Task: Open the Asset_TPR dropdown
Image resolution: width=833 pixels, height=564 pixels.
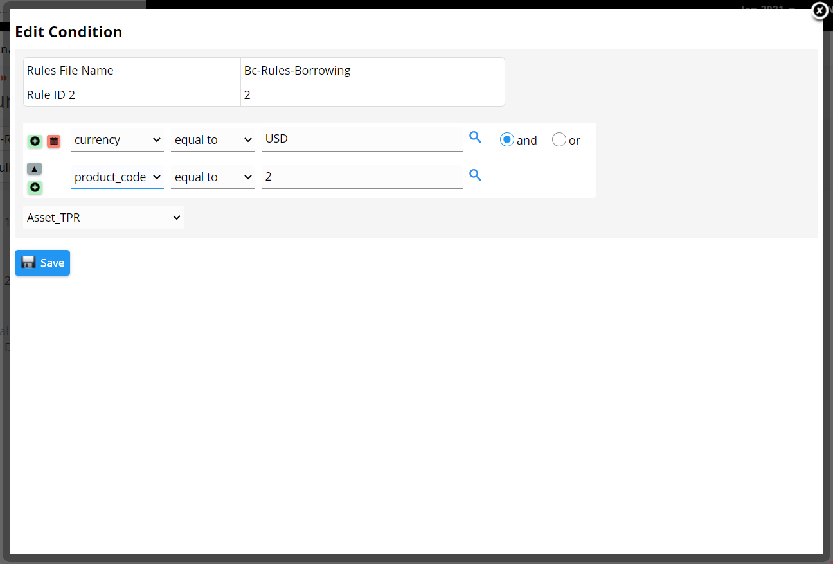Action: (x=103, y=218)
